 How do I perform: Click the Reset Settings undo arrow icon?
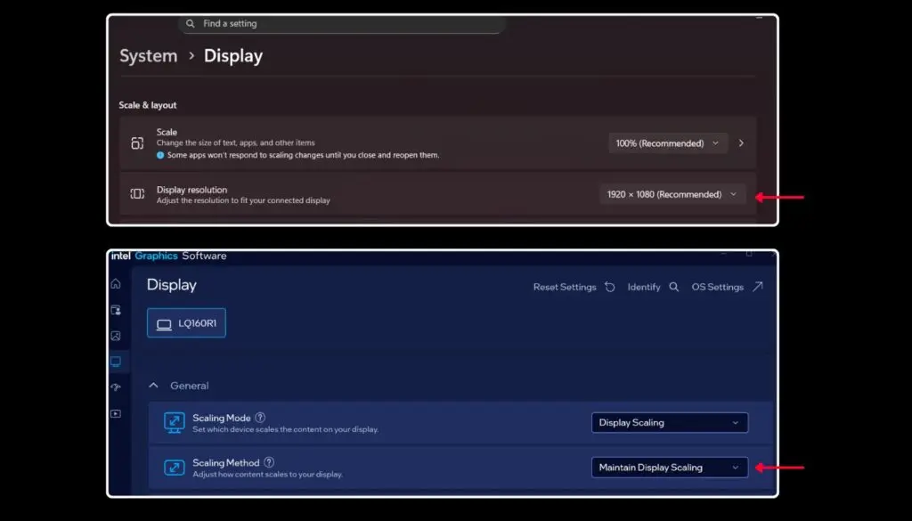pos(609,287)
